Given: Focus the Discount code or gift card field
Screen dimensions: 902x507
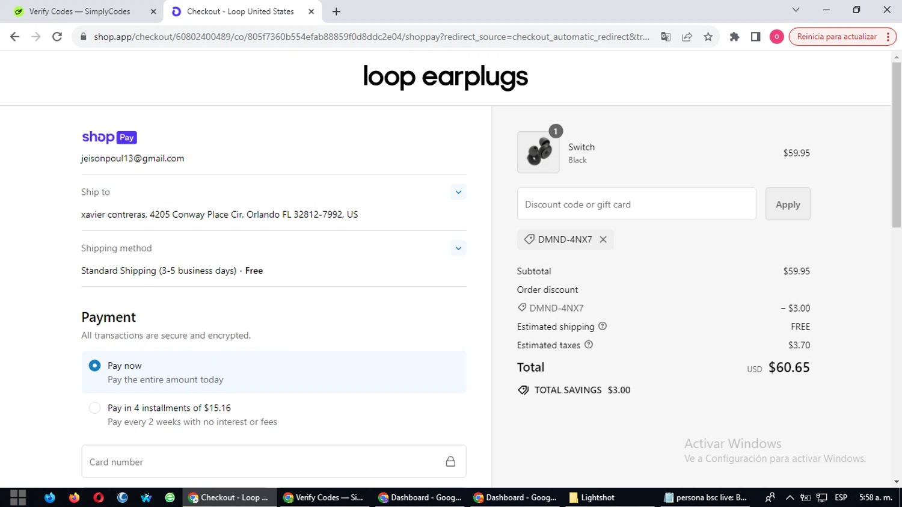Looking at the screenshot, I should (636, 204).
